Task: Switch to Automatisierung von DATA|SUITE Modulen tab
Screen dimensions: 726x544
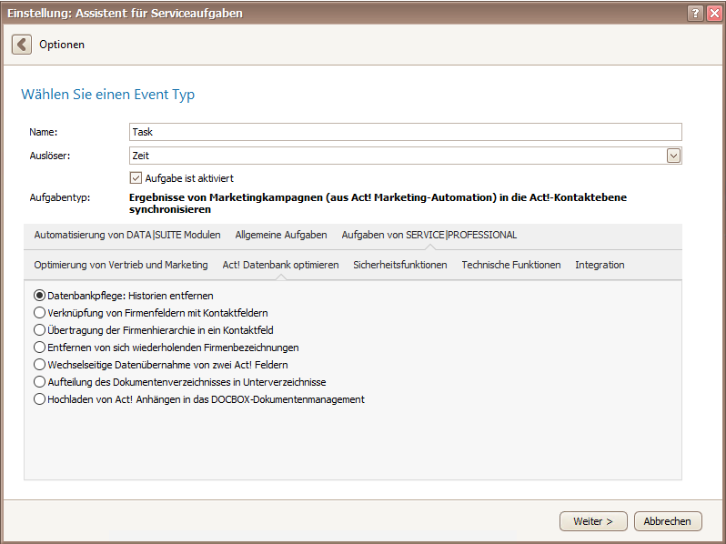Action: pyautogui.click(x=127, y=236)
